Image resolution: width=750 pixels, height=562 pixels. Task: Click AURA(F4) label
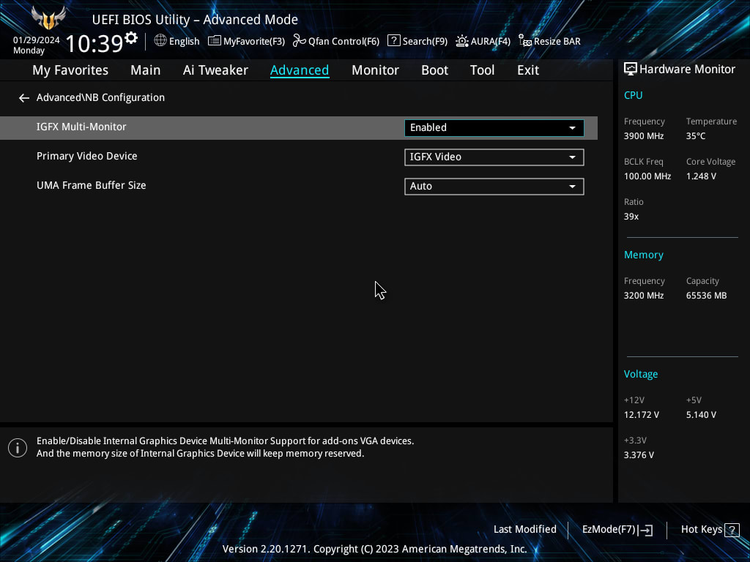pos(490,41)
